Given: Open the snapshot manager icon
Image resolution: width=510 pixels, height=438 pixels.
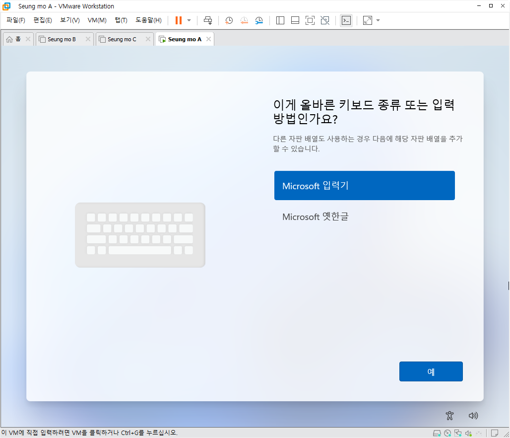Looking at the screenshot, I should coord(259,20).
